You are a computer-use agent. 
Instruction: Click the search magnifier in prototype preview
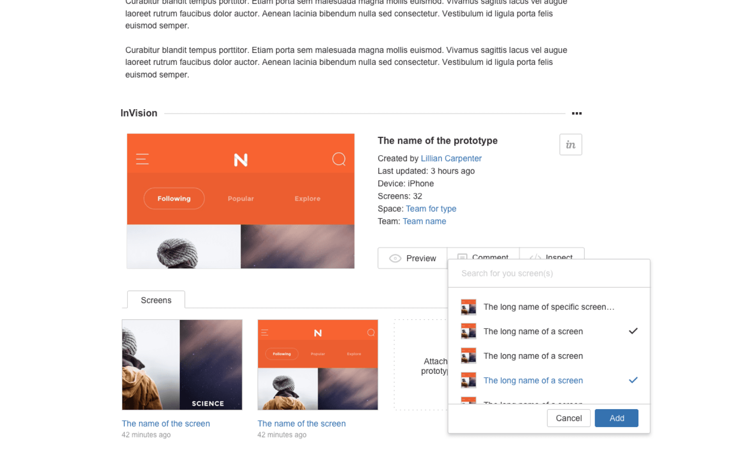(x=339, y=159)
